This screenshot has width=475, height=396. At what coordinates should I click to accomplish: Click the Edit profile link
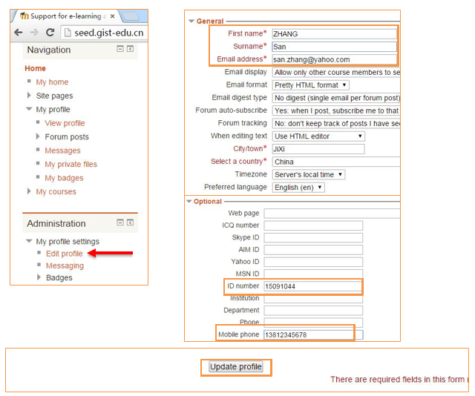64,254
